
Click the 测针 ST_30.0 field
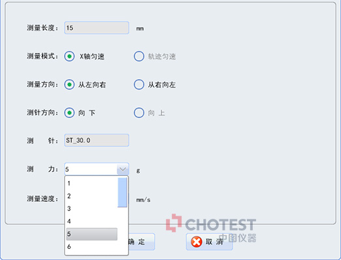coord(97,140)
